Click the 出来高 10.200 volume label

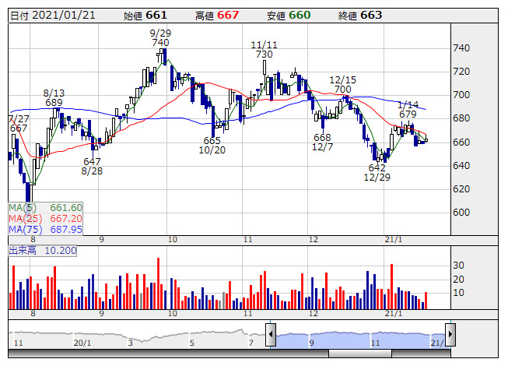pyautogui.click(x=43, y=251)
